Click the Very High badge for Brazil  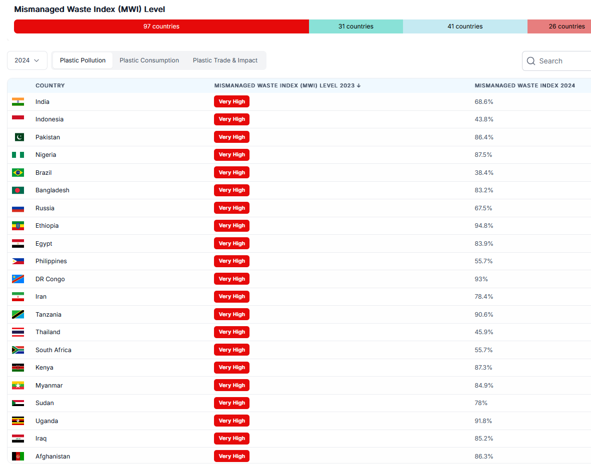(x=232, y=172)
